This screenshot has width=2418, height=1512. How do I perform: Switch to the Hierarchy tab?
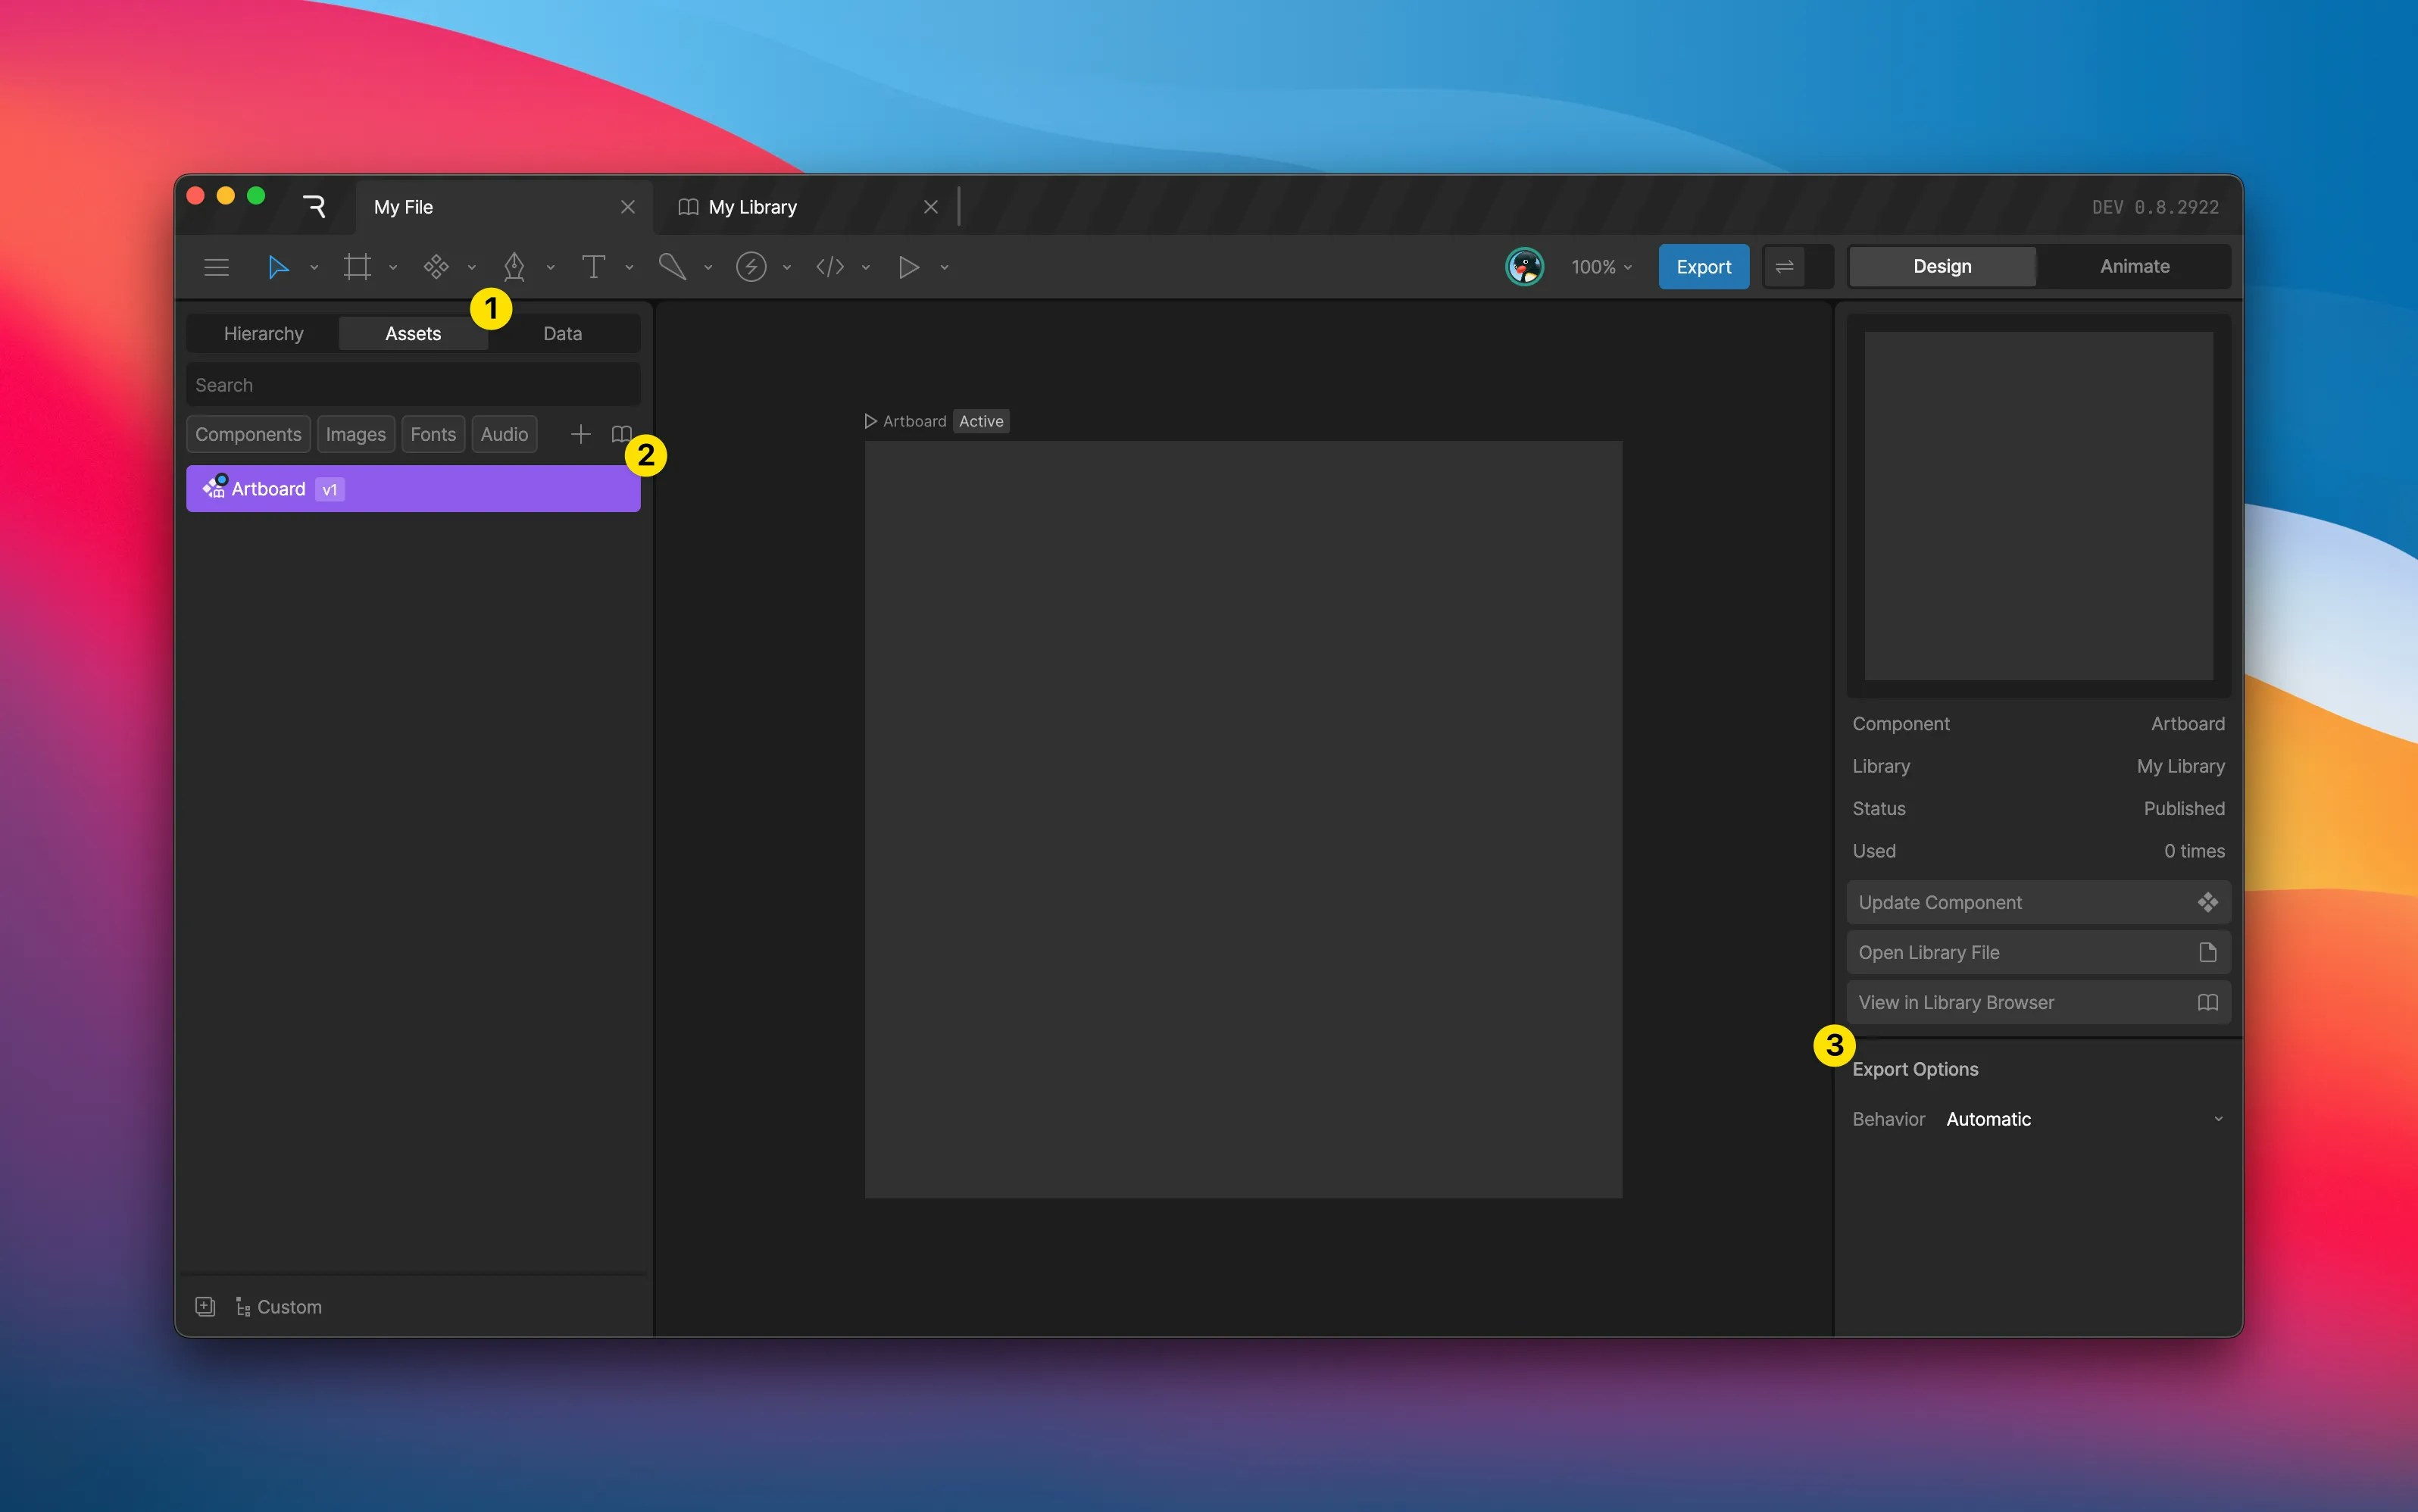point(263,334)
